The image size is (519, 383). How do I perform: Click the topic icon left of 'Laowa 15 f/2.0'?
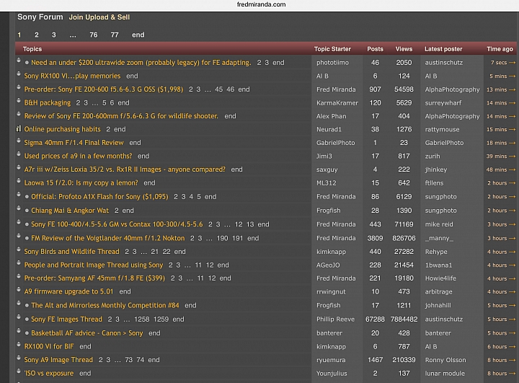coord(19,180)
